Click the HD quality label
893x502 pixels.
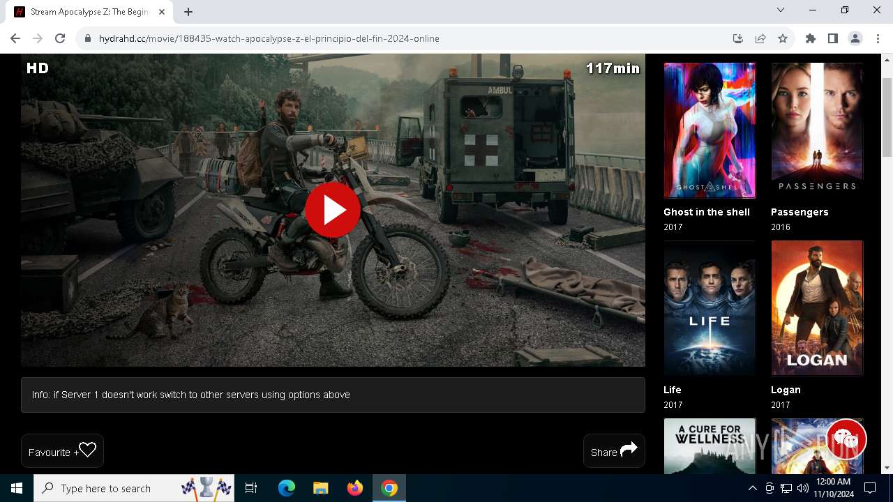38,68
